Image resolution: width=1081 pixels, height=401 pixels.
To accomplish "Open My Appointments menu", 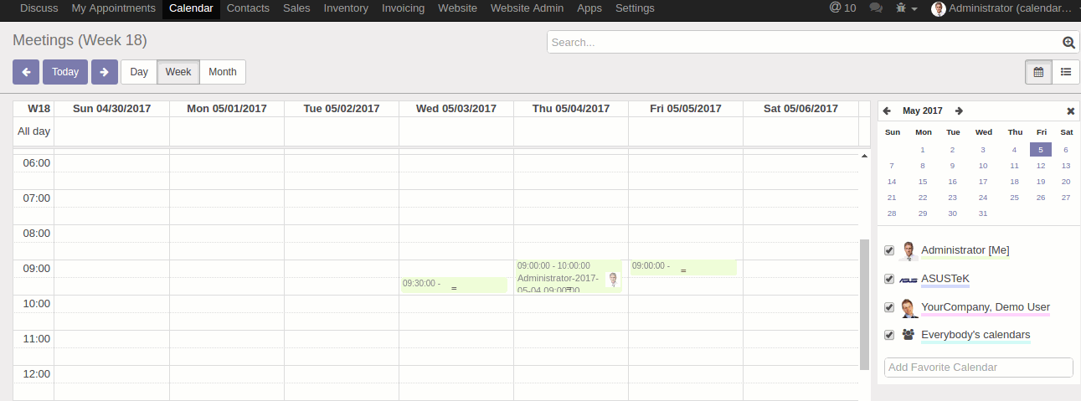I will coord(113,8).
